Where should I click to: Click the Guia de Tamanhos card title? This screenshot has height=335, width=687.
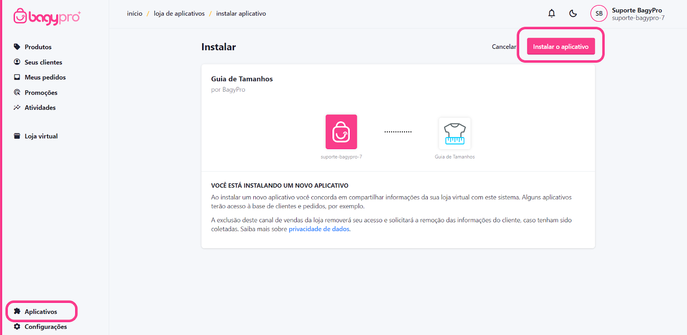point(242,79)
